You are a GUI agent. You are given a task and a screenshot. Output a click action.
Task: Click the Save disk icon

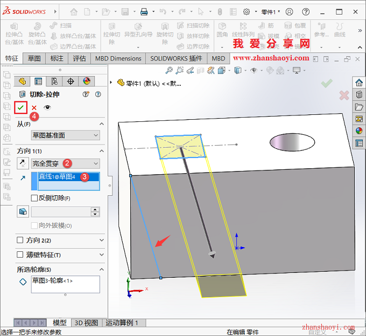[x=125, y=11]
